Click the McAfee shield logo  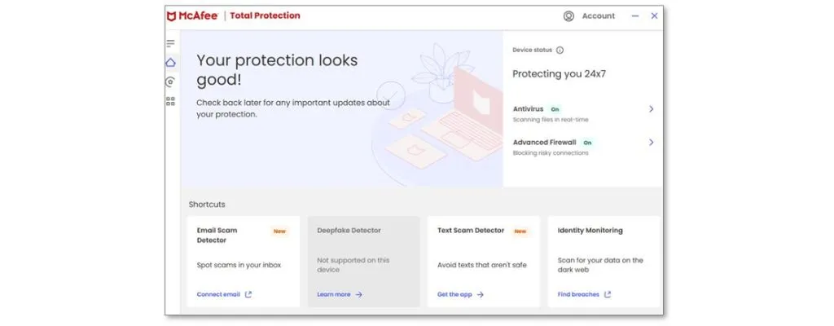[172, 15]
